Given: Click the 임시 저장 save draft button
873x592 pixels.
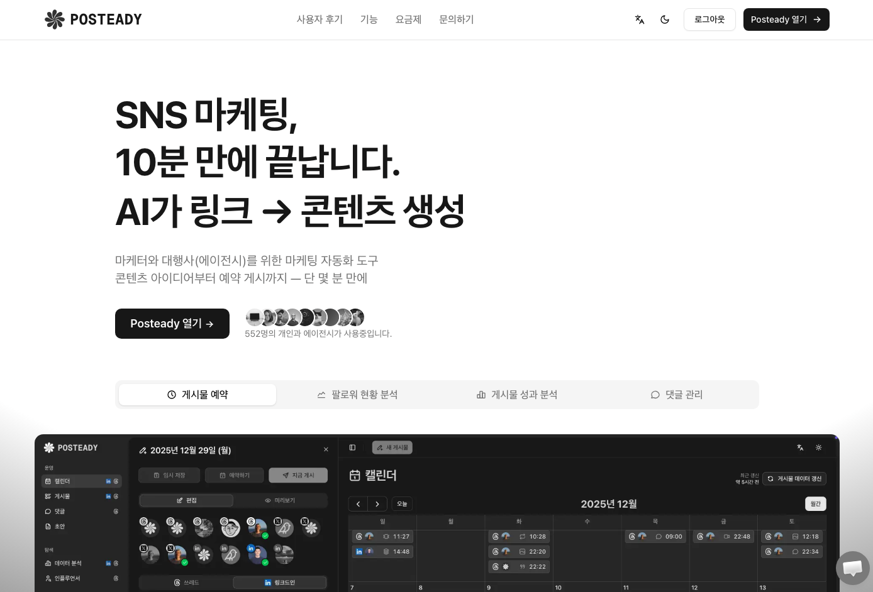Looking at the screenshot, I should [x=169, y=475].
